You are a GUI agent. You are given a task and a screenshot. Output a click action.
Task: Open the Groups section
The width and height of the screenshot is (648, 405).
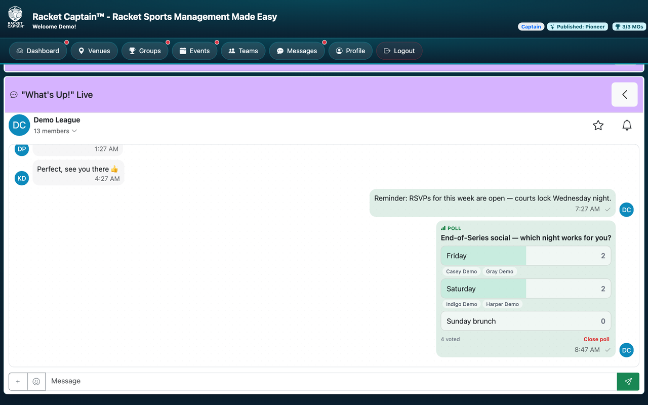click(x=145, y=51)
